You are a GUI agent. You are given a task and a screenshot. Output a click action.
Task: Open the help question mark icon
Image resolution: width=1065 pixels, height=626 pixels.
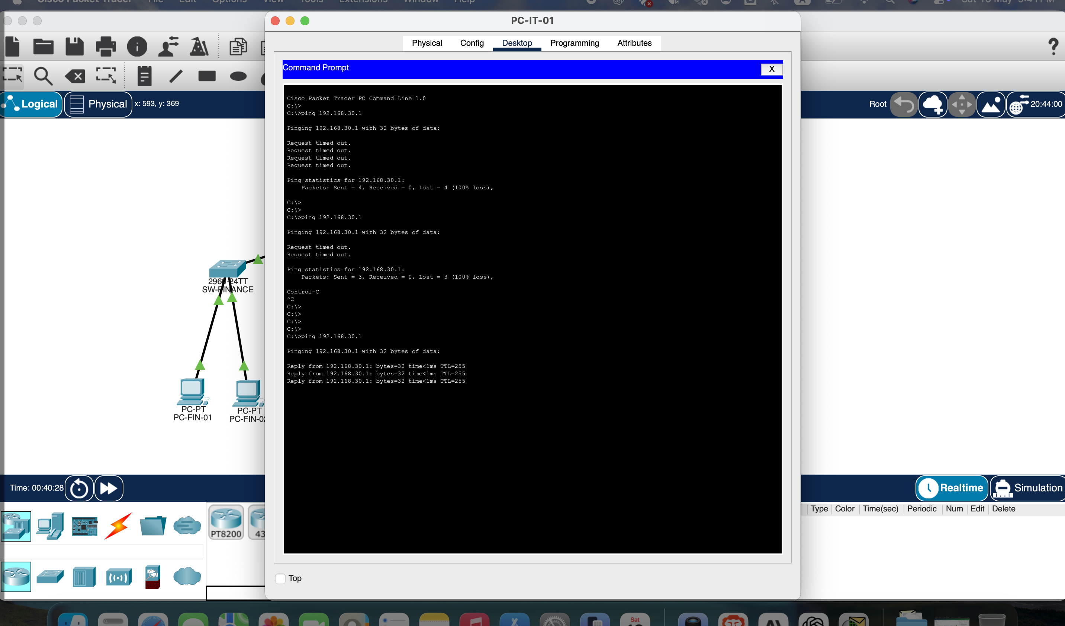(1053, 46)
